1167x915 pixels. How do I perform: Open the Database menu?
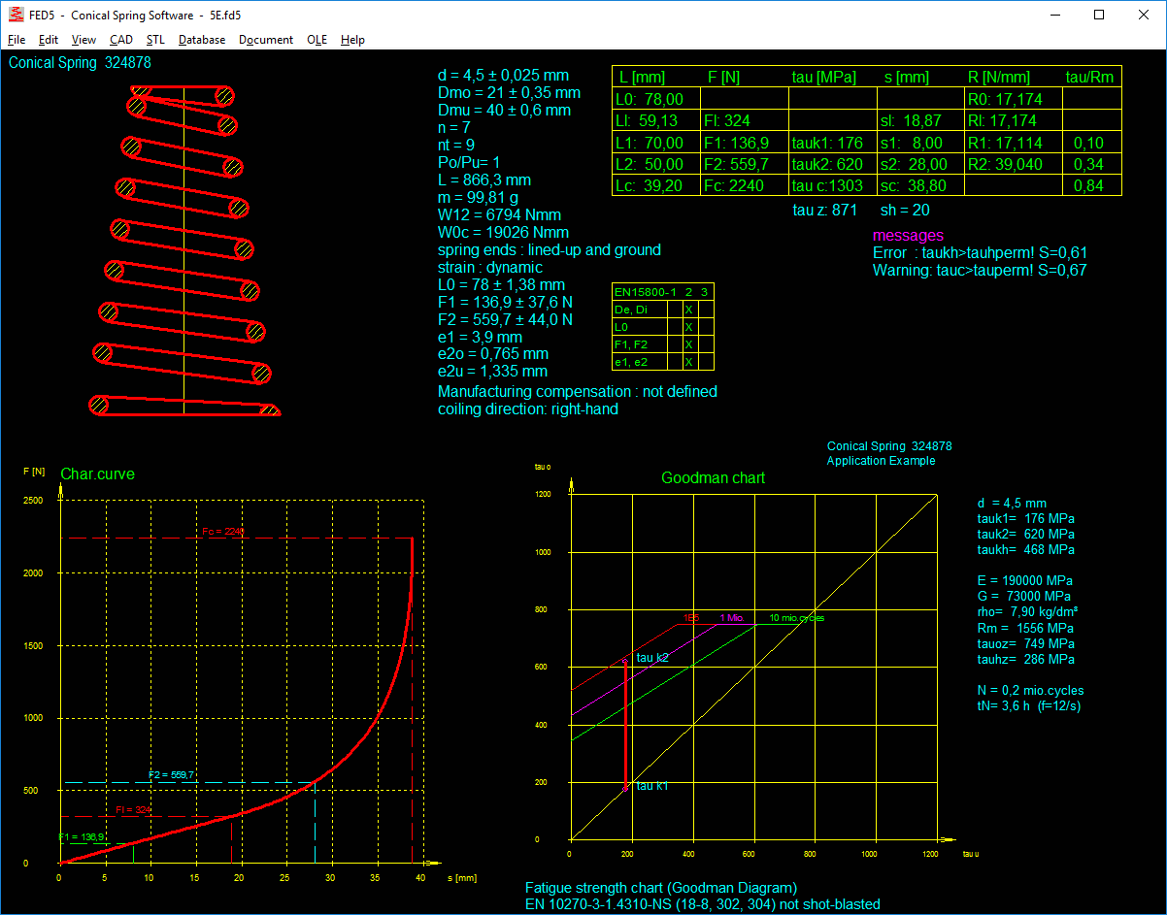(202, 40)
